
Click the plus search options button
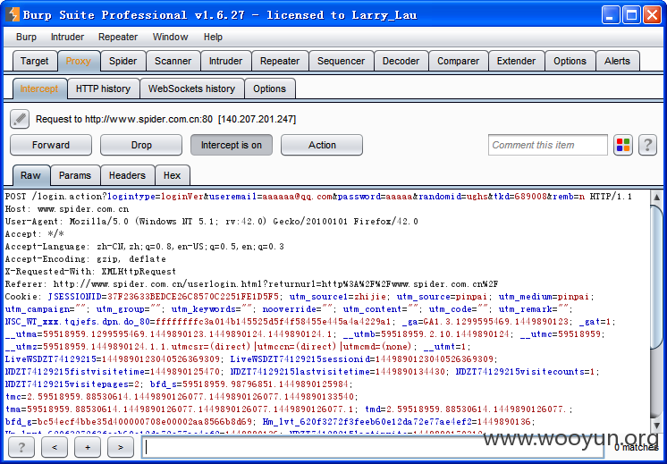(88, 447)
